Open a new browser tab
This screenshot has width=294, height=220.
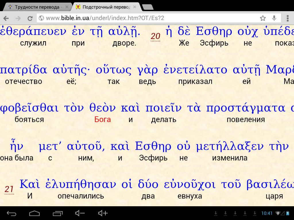pos(148,7)
